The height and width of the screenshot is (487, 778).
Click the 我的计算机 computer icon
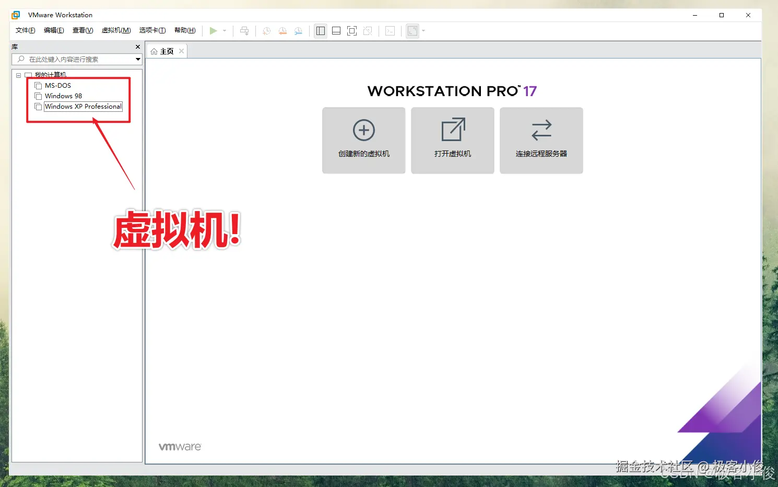[28, 75]
